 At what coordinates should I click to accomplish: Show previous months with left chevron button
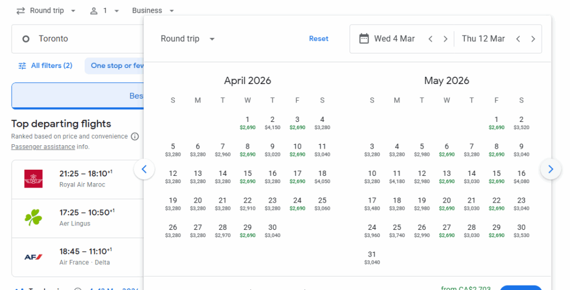[144, 169]
